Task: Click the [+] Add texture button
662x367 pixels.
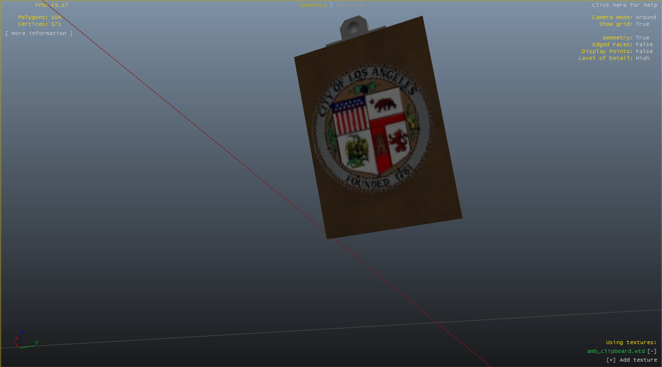Action: (x=631, y=360)
